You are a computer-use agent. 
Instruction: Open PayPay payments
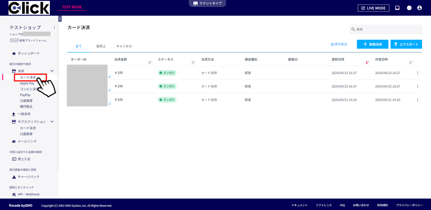coord(25,95)
